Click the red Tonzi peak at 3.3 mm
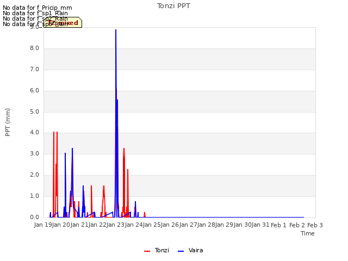 tap(124, 148)
